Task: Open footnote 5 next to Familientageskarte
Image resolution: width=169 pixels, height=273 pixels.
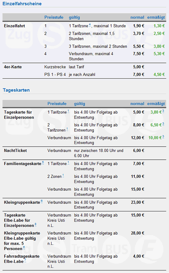Action: click(43, 163)
